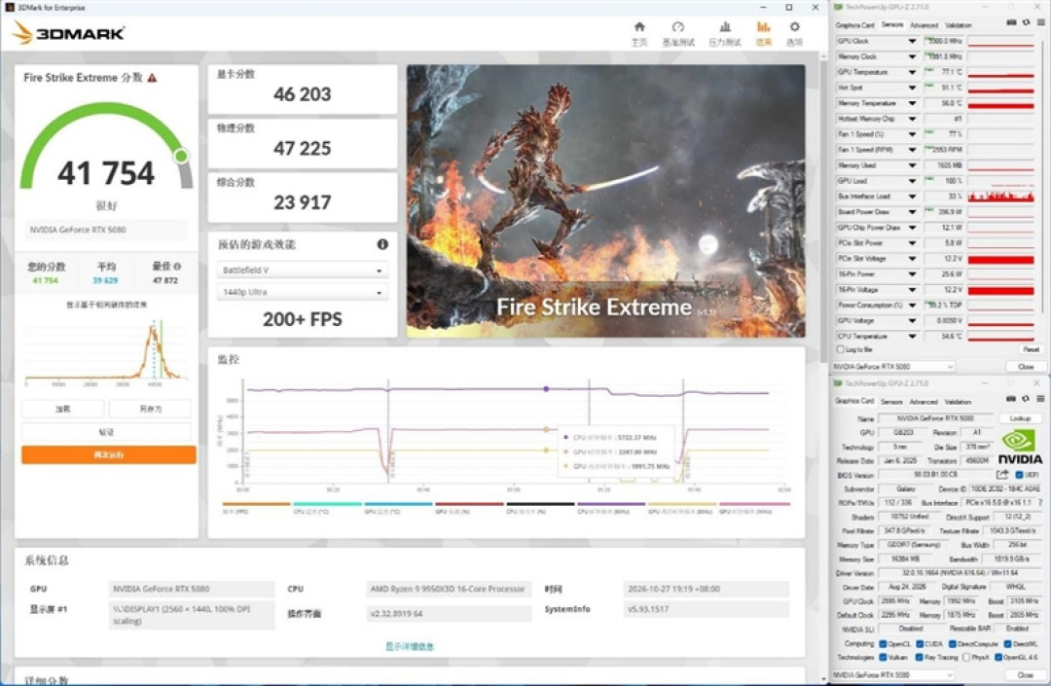Switch to Validation tab in lower GPU-Z window
The height and width of the screenshot is (686, 1051).
pyautogui.click(x=958, y=401)
